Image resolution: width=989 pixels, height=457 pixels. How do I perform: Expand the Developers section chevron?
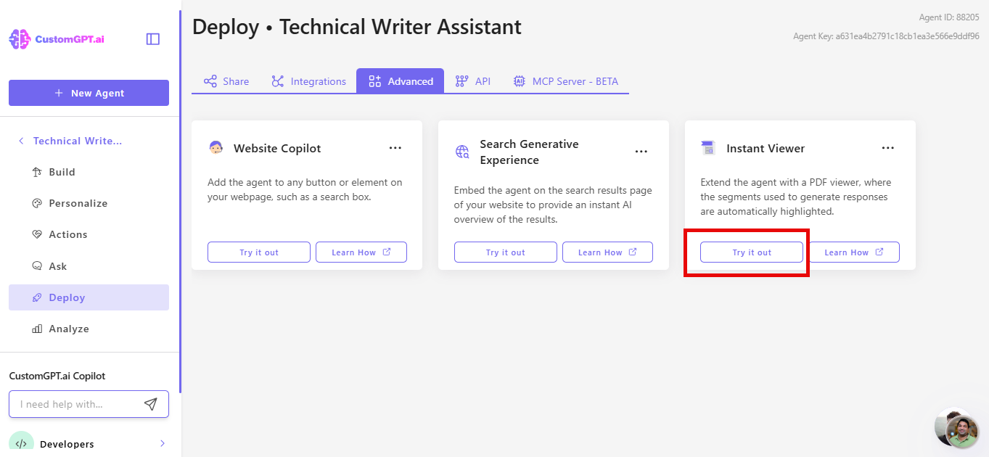pos(162,443)
